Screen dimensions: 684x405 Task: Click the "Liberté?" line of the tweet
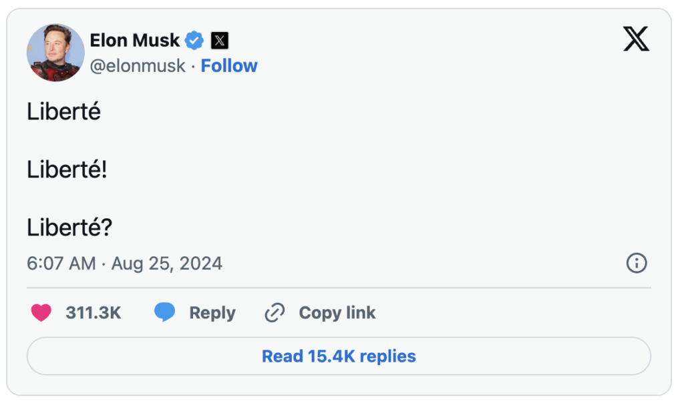coord(69,227)
